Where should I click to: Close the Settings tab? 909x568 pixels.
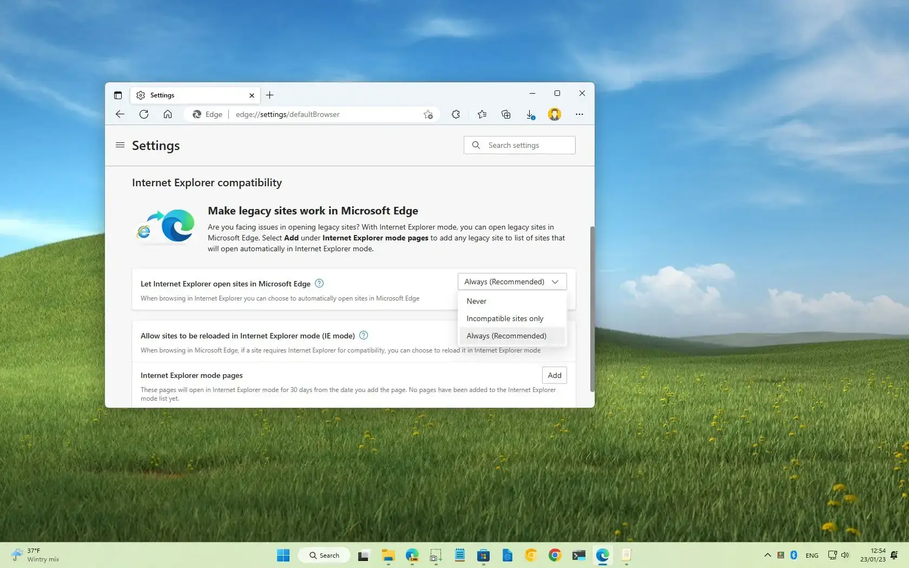[252, 95]
